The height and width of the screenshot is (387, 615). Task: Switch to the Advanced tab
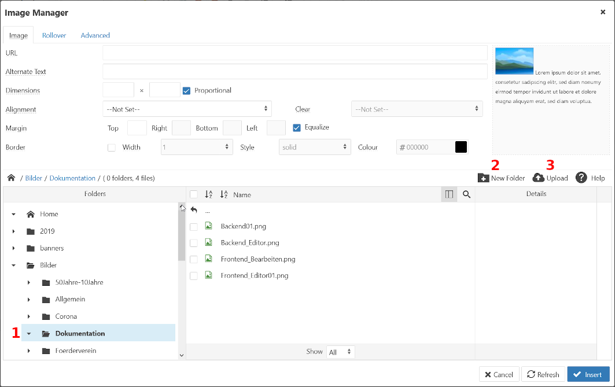(x=95, y=35)
